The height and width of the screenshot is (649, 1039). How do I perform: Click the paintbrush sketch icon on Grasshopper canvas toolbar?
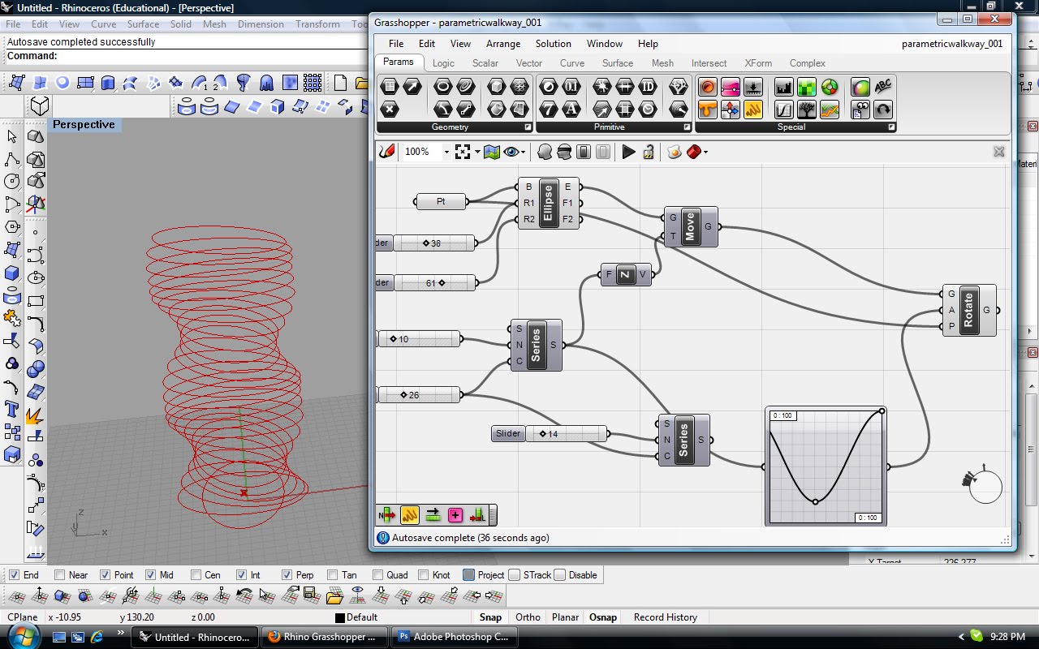click(386, 152)
